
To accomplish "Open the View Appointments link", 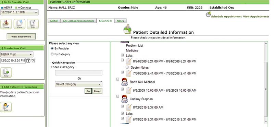I will tap(256, 16).
